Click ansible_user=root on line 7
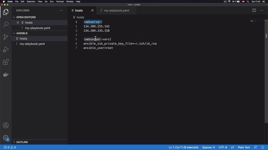The height and width of the screenshot is (150, 268). 98,48
